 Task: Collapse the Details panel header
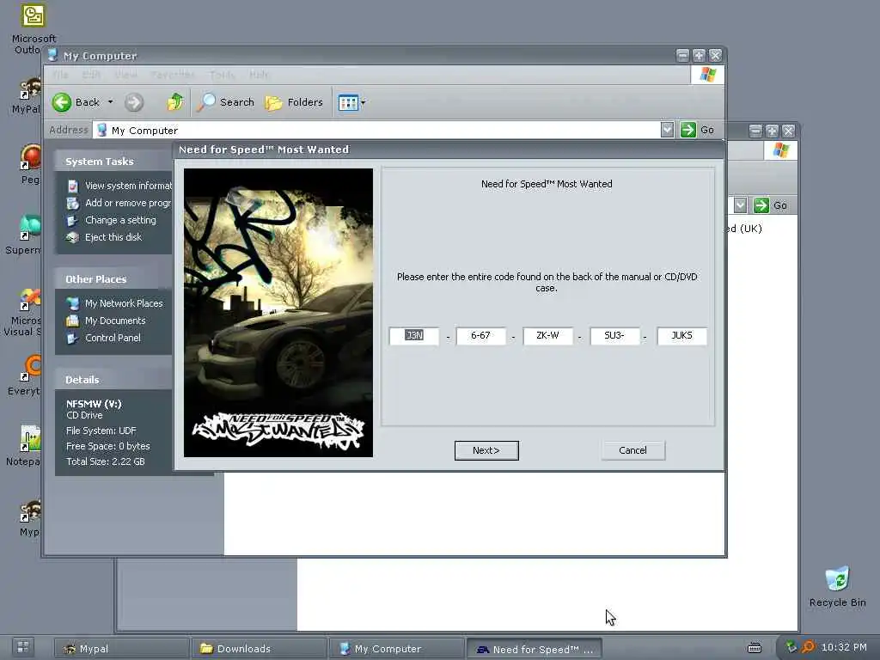(x=114, y=379)
